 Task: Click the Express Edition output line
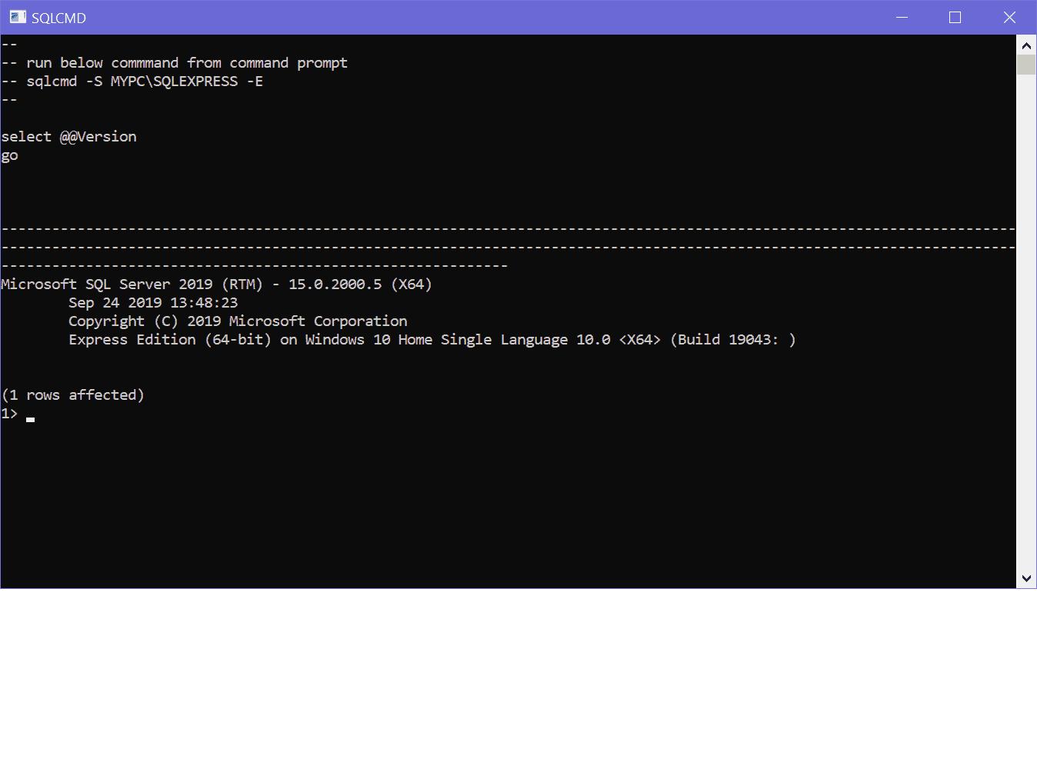tap(431, 339)
